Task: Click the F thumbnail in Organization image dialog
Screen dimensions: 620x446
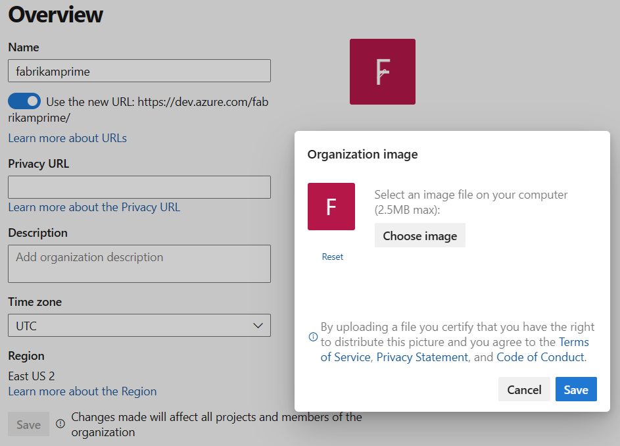Action: pyautogui.click(x=331, y=207)
